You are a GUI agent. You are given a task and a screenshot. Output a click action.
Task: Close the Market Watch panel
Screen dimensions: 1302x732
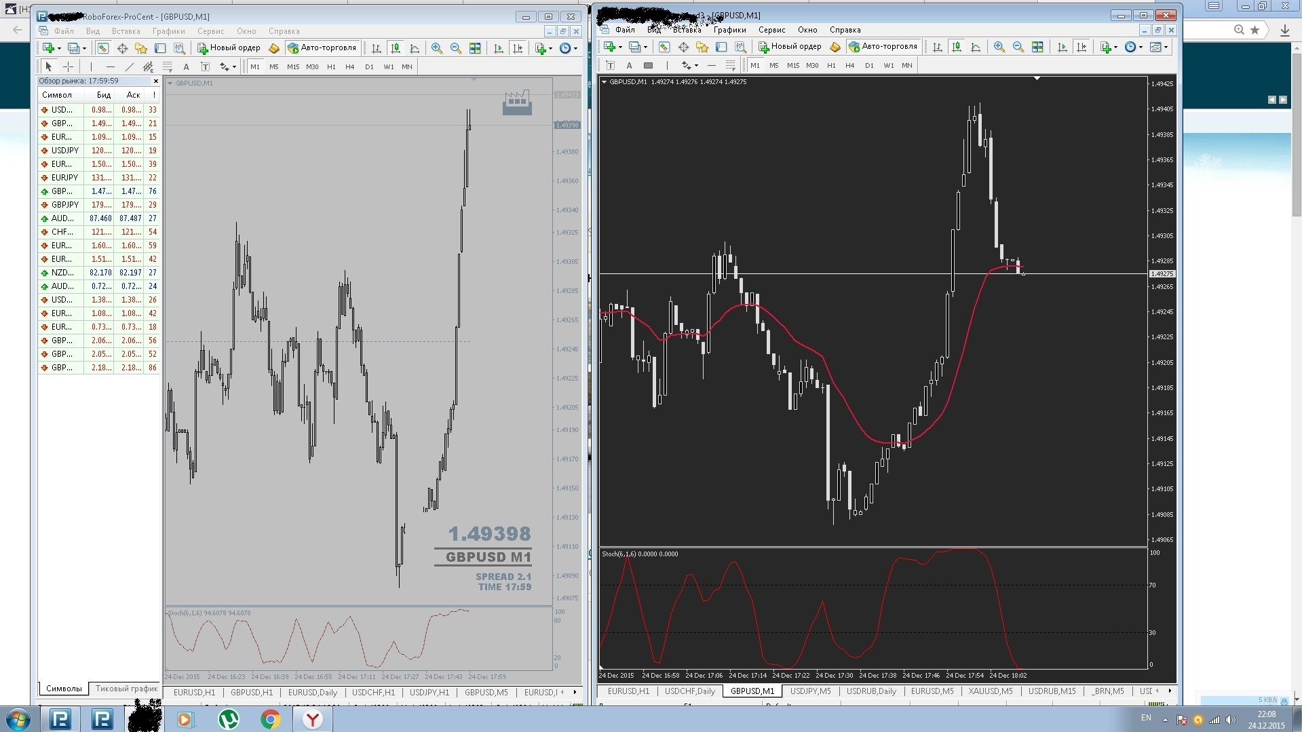[x=155, y=81]
